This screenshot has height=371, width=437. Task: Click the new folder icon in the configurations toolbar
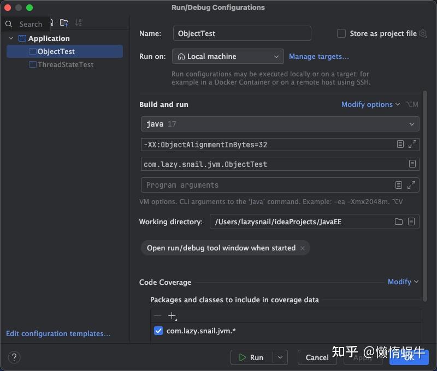tap(64, 23)
